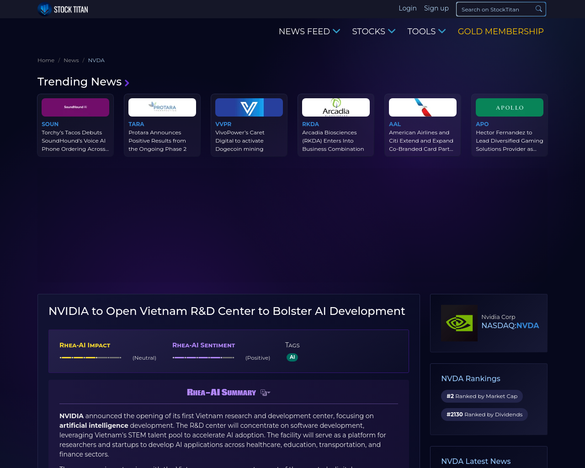Read Protara Positive Results headline

coord(158,141)
